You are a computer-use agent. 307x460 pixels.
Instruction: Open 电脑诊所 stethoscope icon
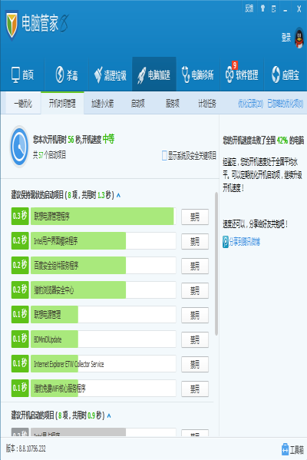pos(185,74)
